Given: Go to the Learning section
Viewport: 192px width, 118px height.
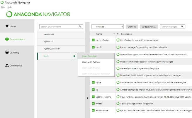Looking at the screenshot, I should tap(17, 52).
